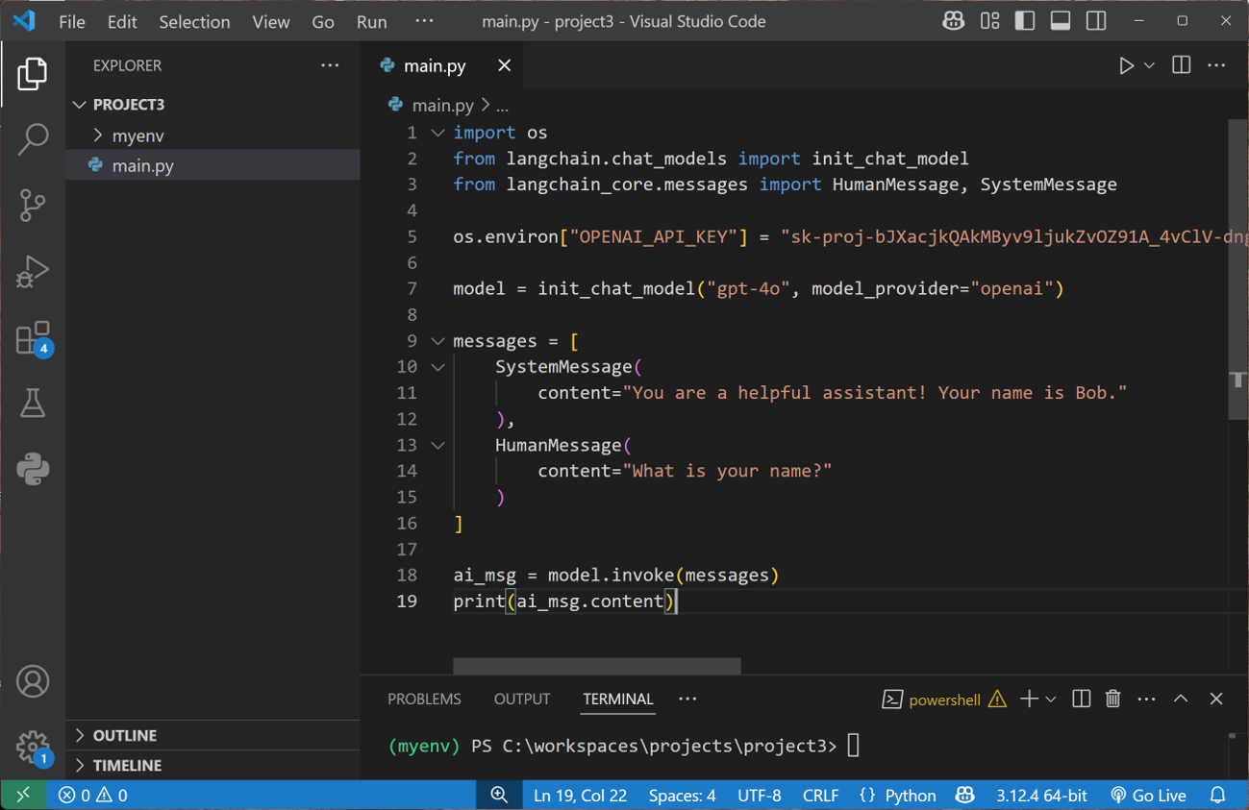Open the Search view in activity bar

[x=32, y=139]
